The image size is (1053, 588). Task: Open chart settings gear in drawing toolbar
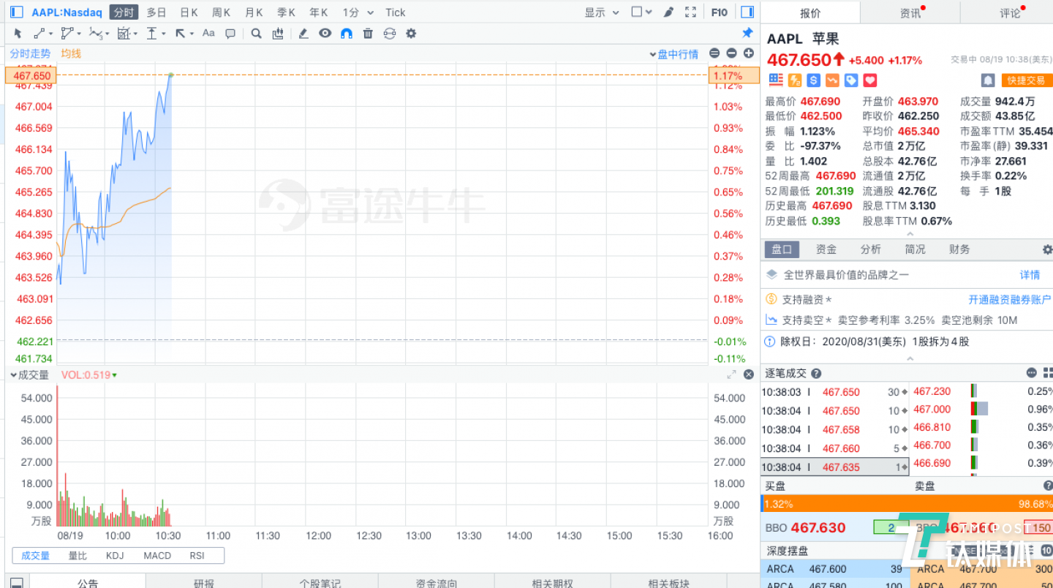pos(411,33)
